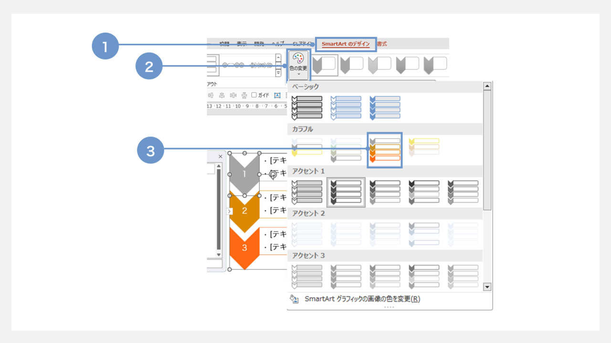Pick the dark outline option under ベーシック
611x343 pixels.
pos(307,107)
